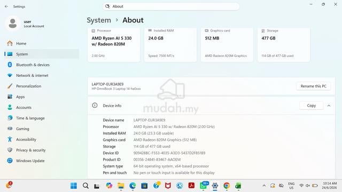Switch the ENG US input language
The image size is (342, 192).
(x=291, y=186)
